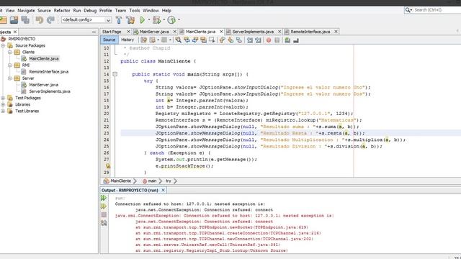Click MainCliente breadcrumb
This screenshot has height=259, width=461.
pyautogui.click(x=120, y=181)
